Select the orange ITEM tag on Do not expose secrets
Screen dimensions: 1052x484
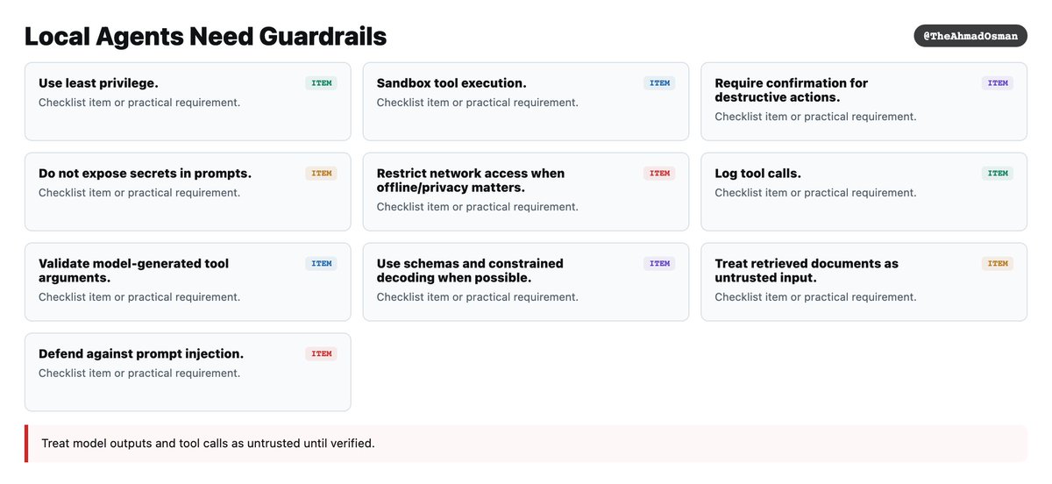(x=322, y=174)
